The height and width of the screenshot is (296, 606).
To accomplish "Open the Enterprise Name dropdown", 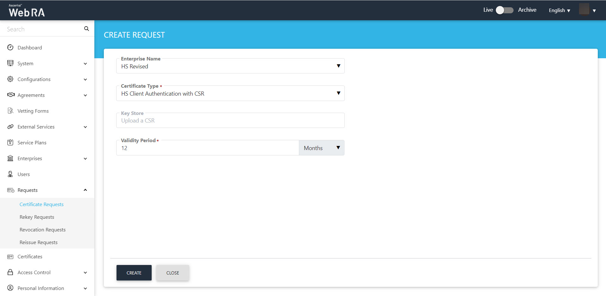I will pos(230,66).
